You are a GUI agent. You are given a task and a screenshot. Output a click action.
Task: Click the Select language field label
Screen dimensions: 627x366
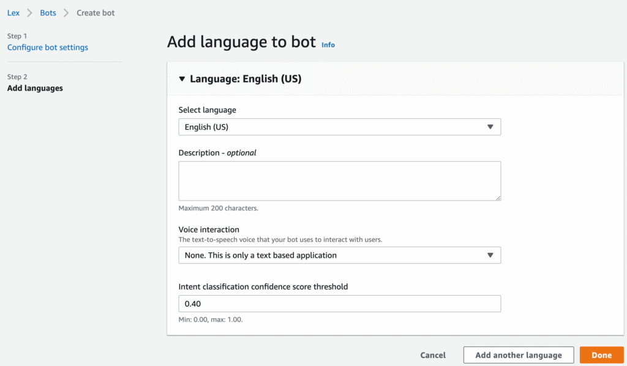pyautogui.click(x=207, y=110)
